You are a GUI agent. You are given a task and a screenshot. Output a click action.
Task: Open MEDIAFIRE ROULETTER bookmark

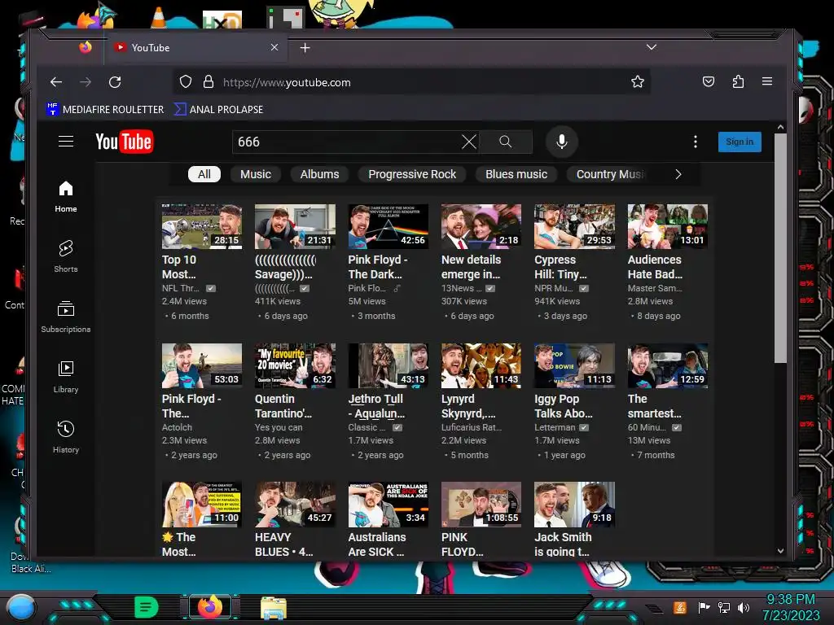coord(105,110)
